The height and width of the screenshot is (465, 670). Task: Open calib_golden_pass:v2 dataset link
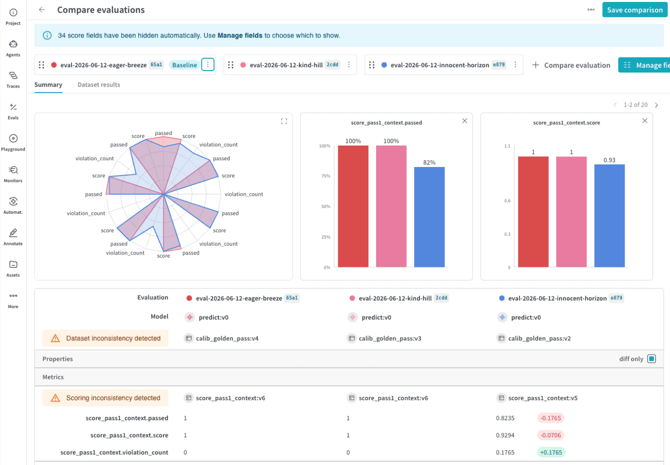point(540,338)
